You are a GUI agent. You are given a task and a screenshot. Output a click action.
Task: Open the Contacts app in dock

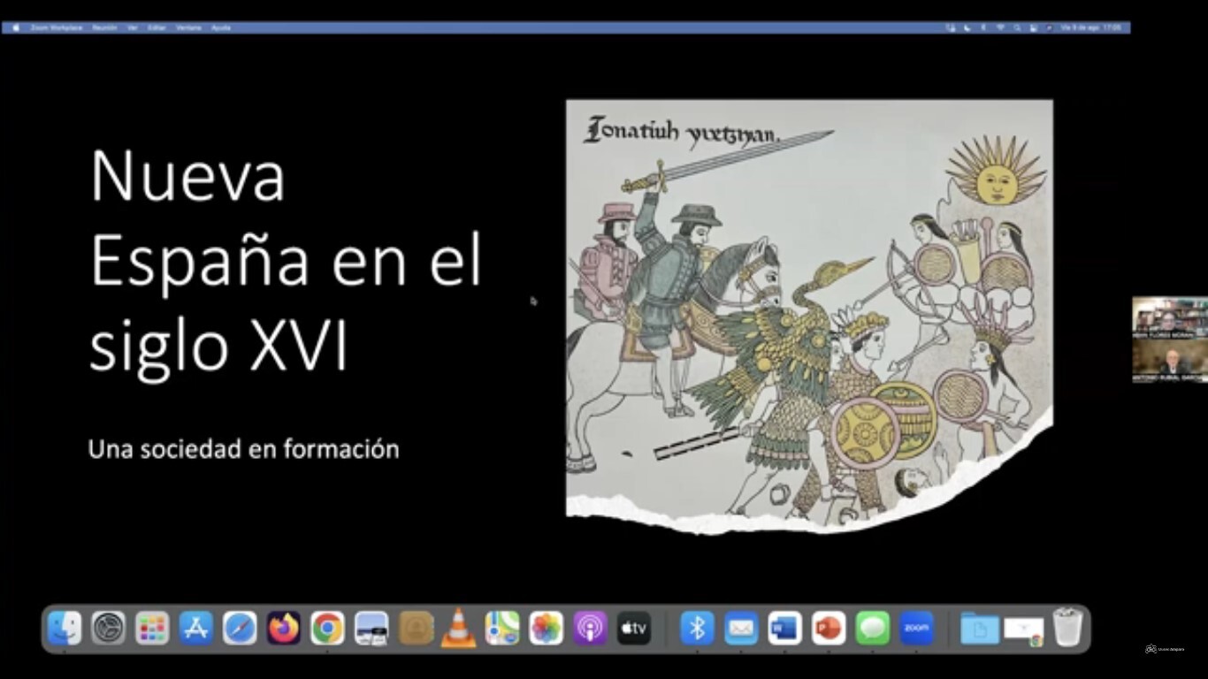point(416,629)
